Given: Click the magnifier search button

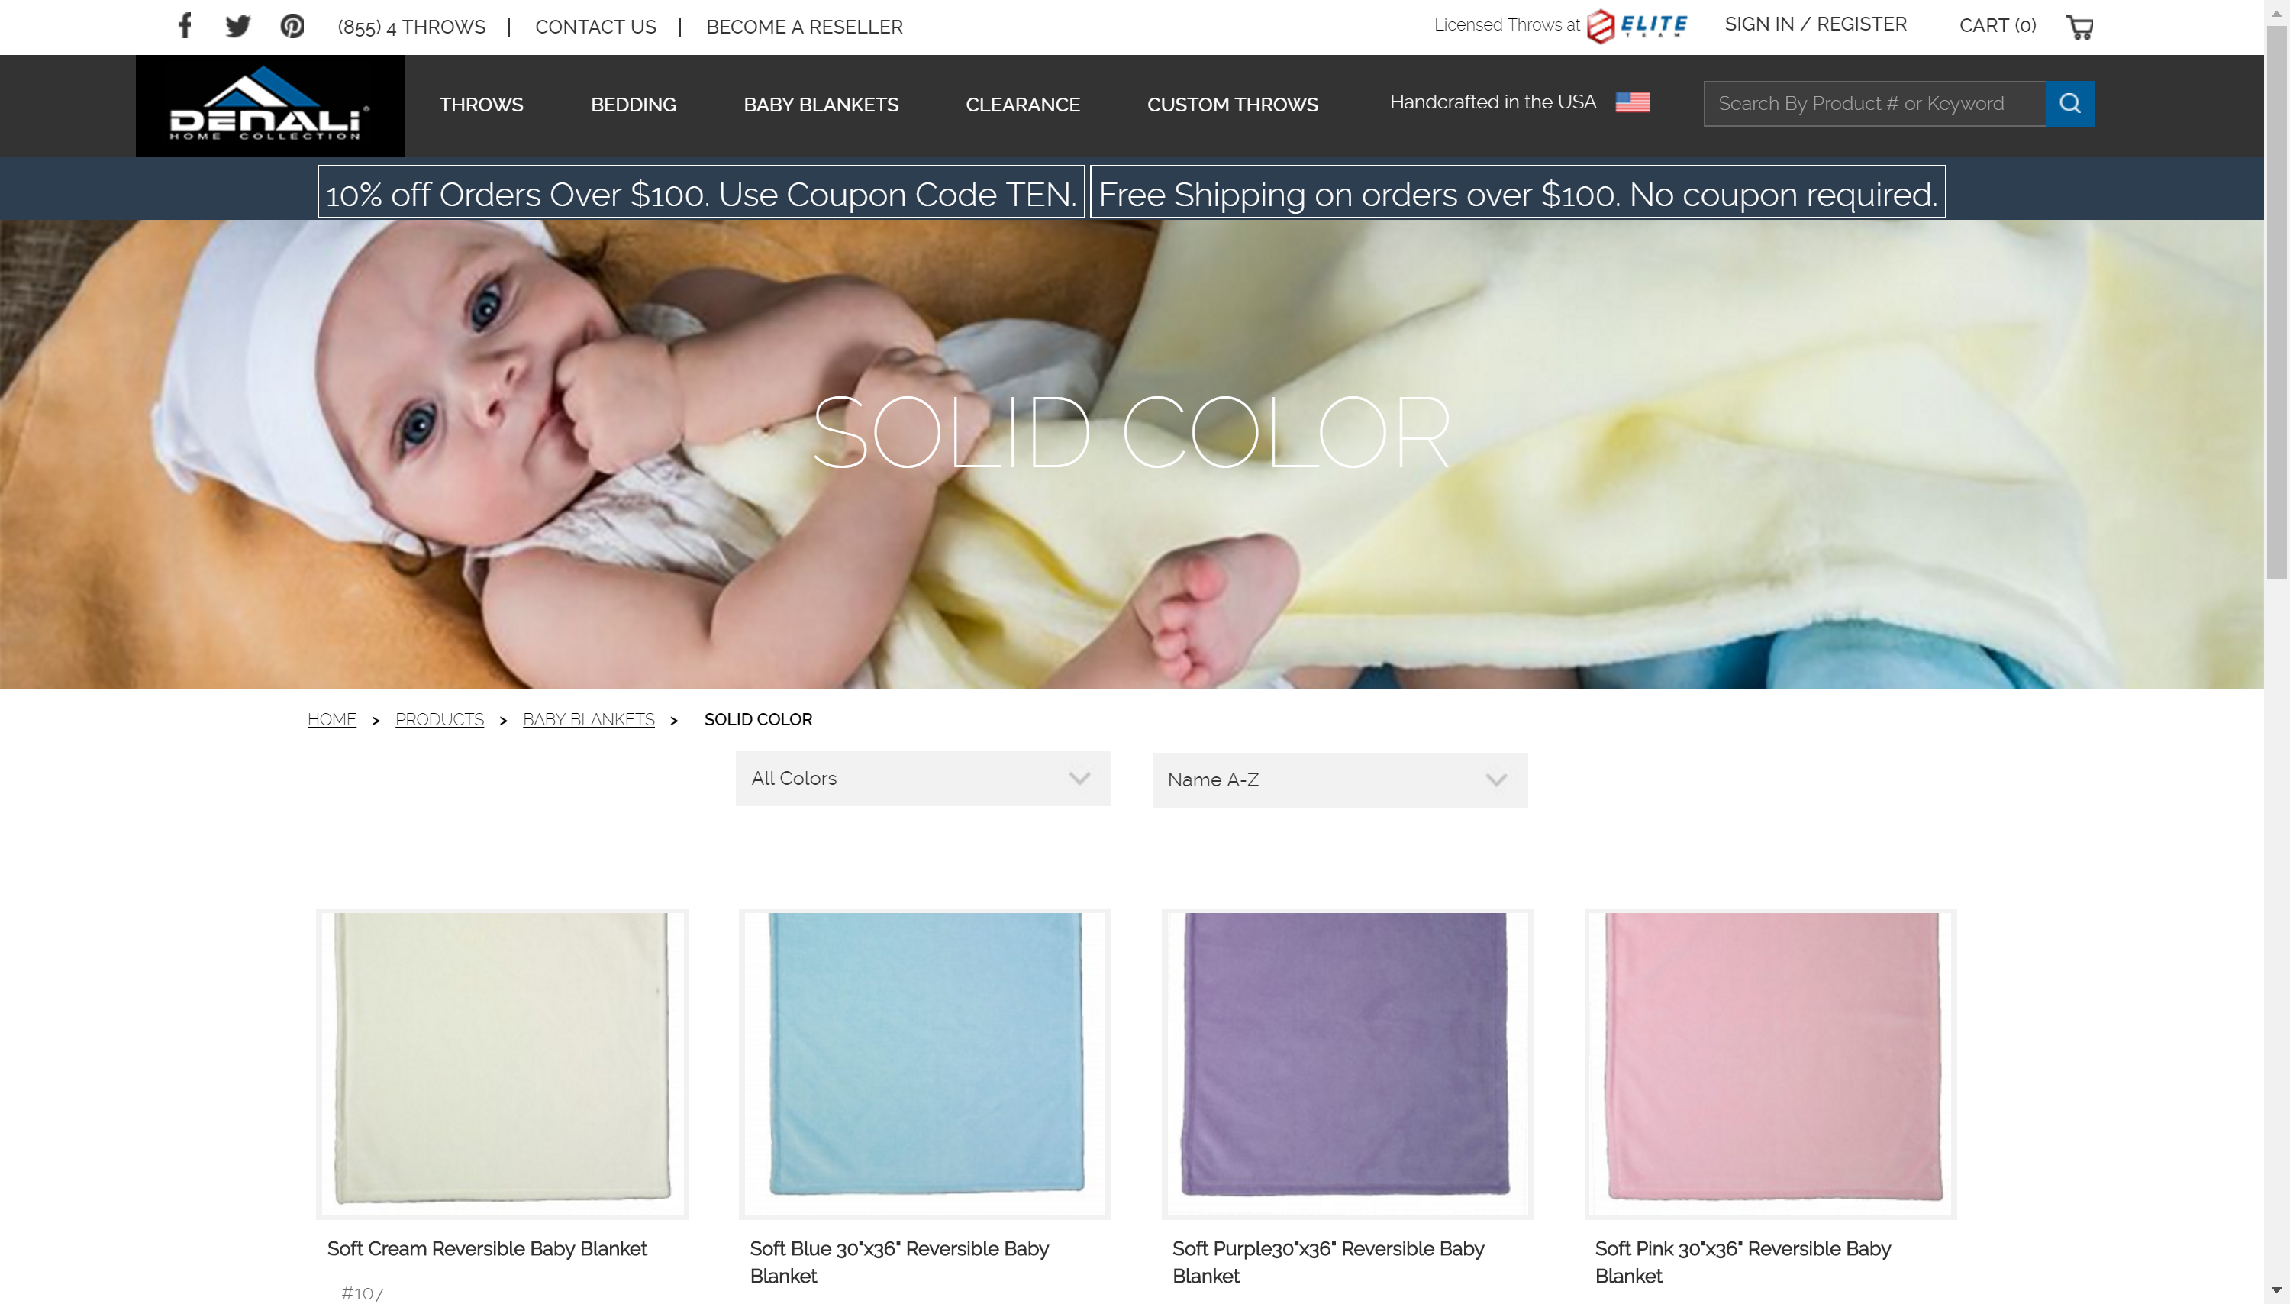Looking at the screenshot, I should [x=2069, y=104].
